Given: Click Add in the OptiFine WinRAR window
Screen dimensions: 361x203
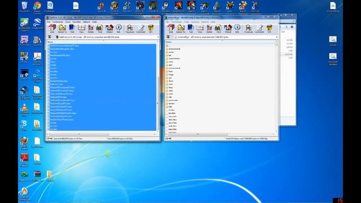Looking at the screenshot, I should (x=52, y=29).
